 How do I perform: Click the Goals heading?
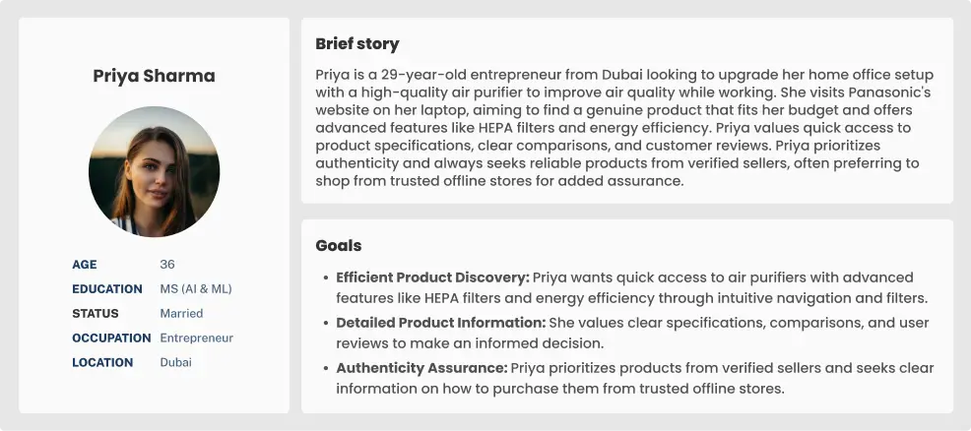pyautogui.click(x=338, y=246)
